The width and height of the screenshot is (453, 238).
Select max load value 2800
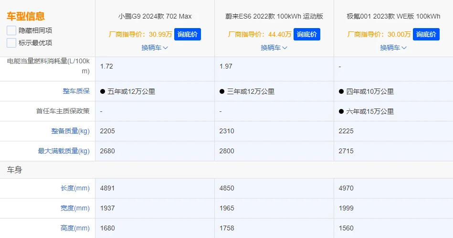pos(227,151)
